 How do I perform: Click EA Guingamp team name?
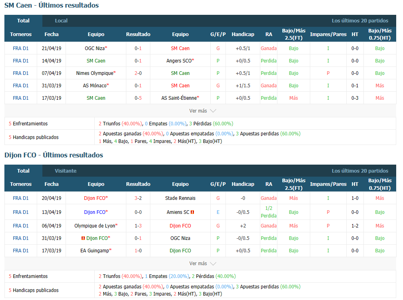95,251
